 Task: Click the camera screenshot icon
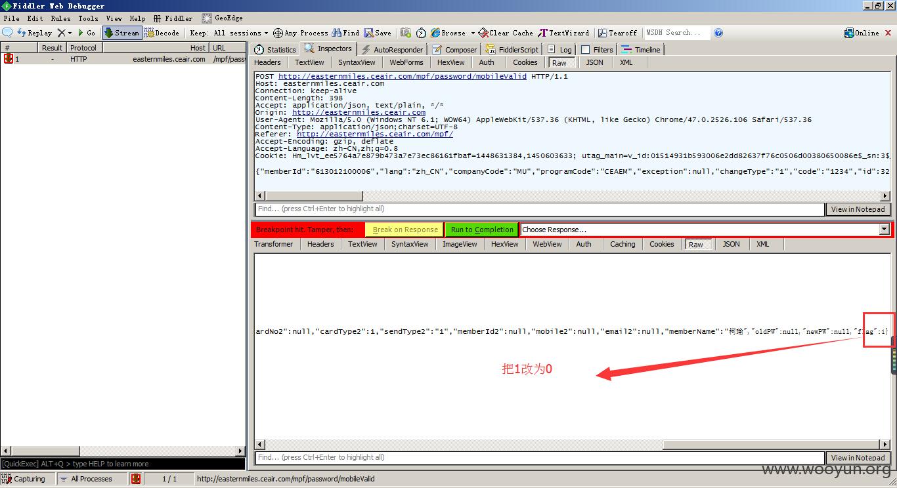[406, 33]
